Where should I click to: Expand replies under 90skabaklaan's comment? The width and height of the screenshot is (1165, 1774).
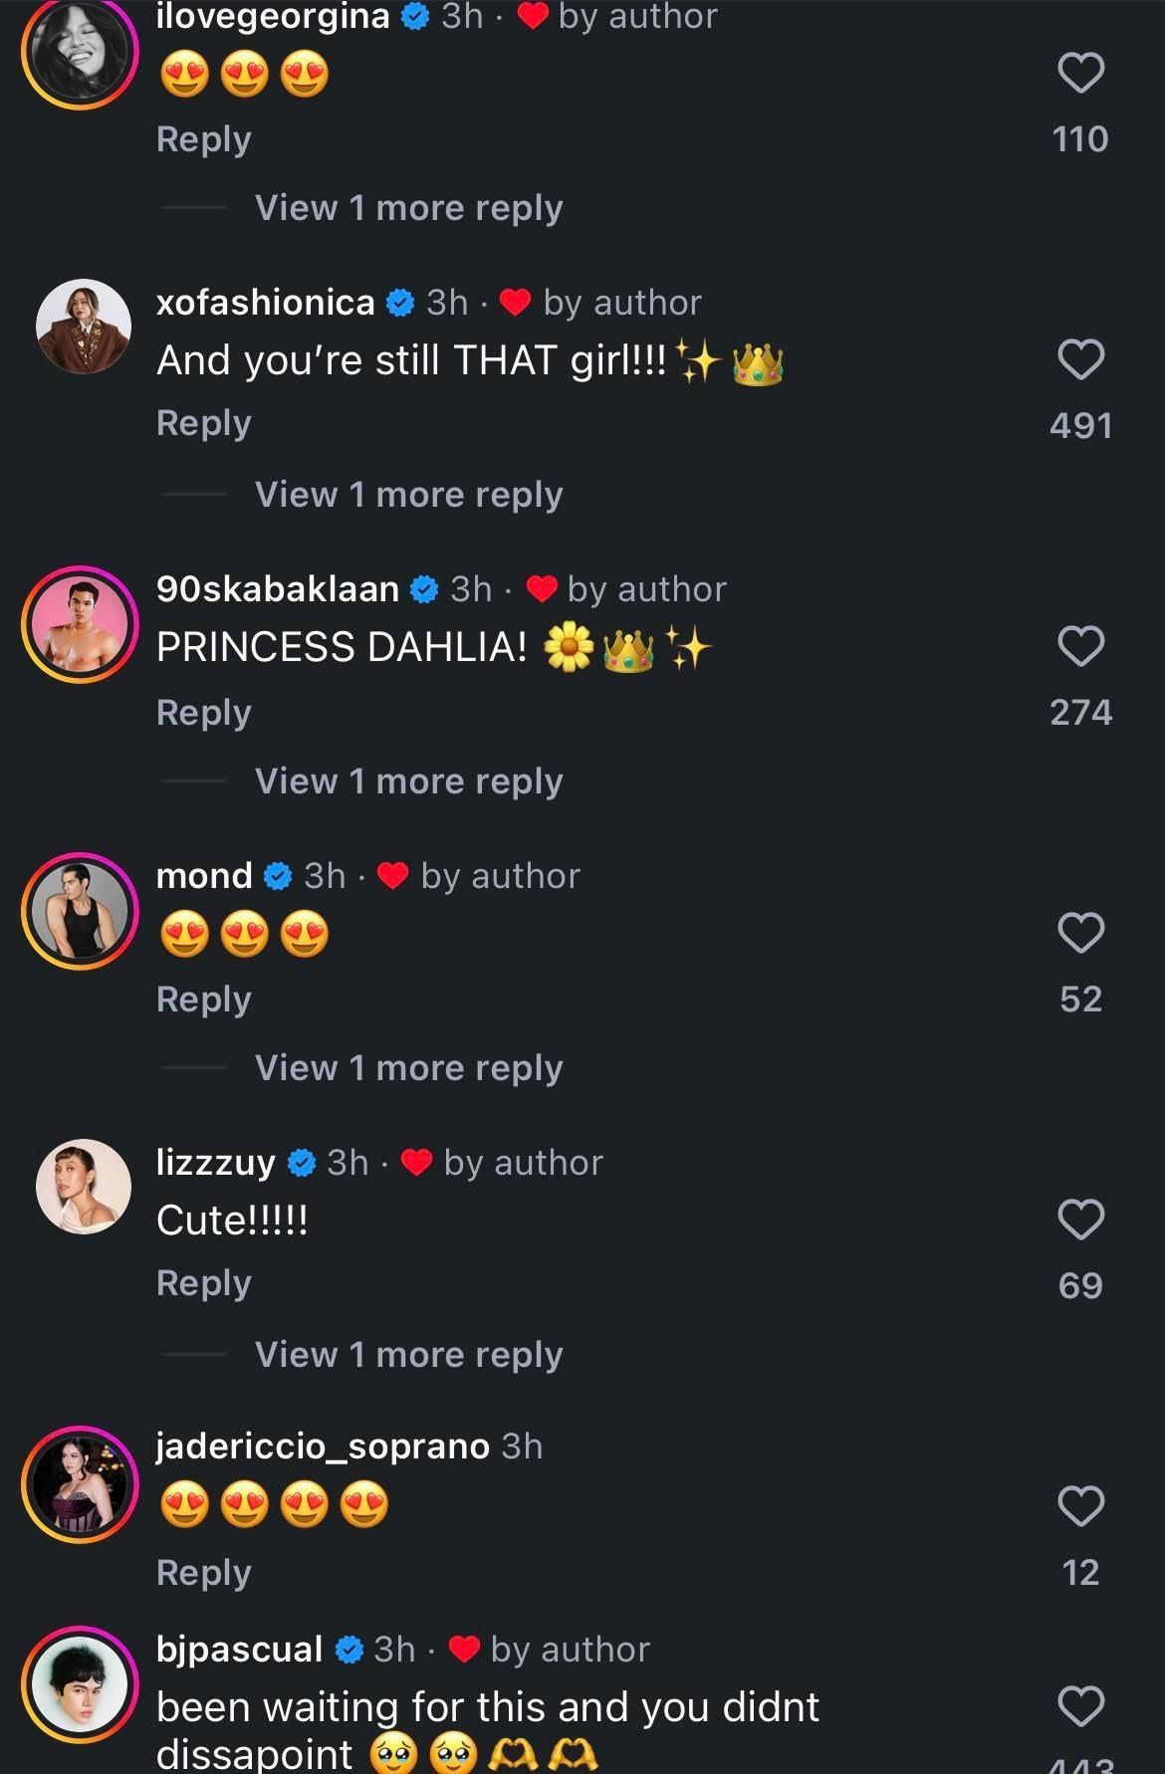pos(408,781)
